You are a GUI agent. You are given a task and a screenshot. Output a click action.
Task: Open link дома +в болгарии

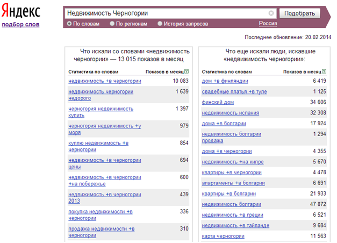pos(224,124)
